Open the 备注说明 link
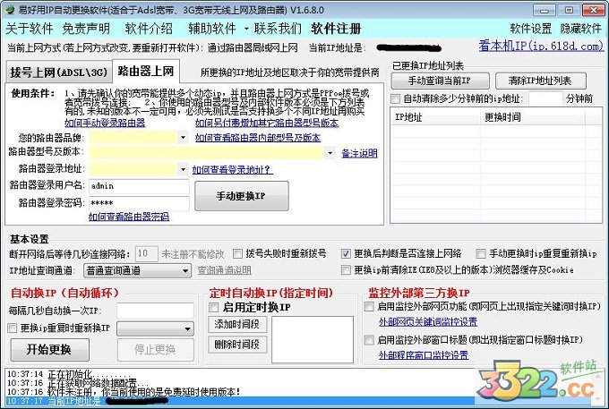The height and width of the screenshot is (409, 609). click(360, 153)
